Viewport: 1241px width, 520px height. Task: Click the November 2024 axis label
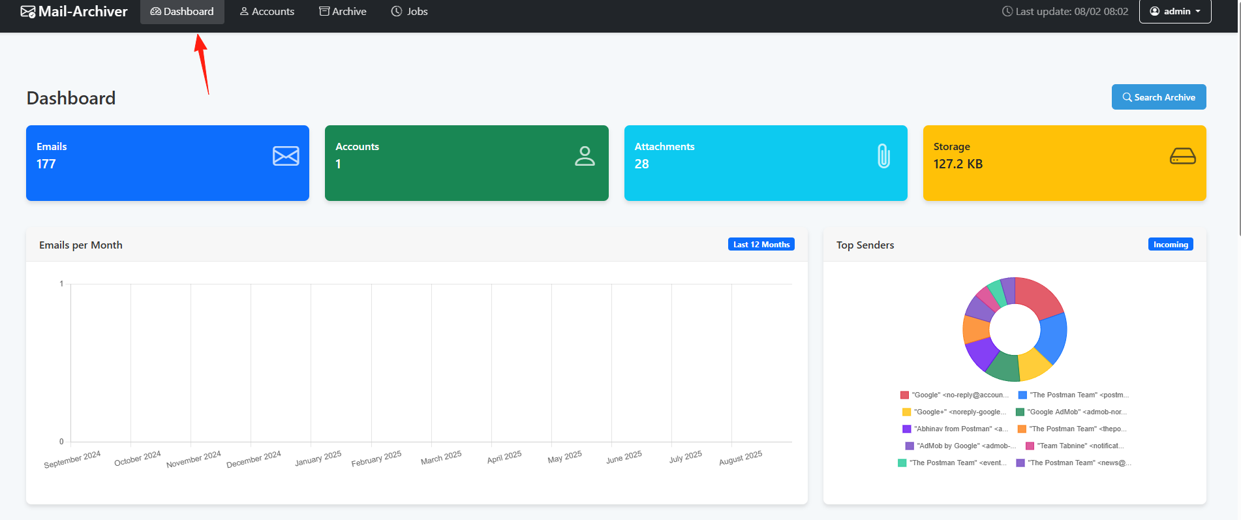click(194, 459)
